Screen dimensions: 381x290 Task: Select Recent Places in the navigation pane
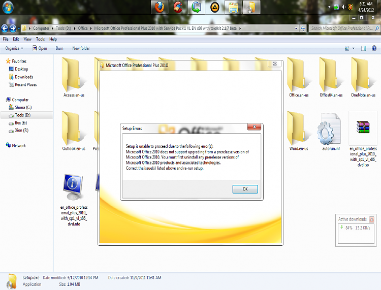(x=23, y=84)
